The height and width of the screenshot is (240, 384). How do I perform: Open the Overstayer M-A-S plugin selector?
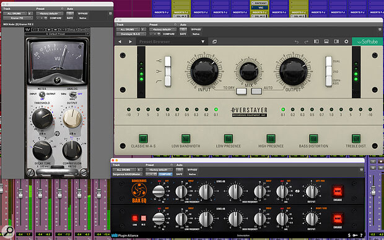pos(131,34)
